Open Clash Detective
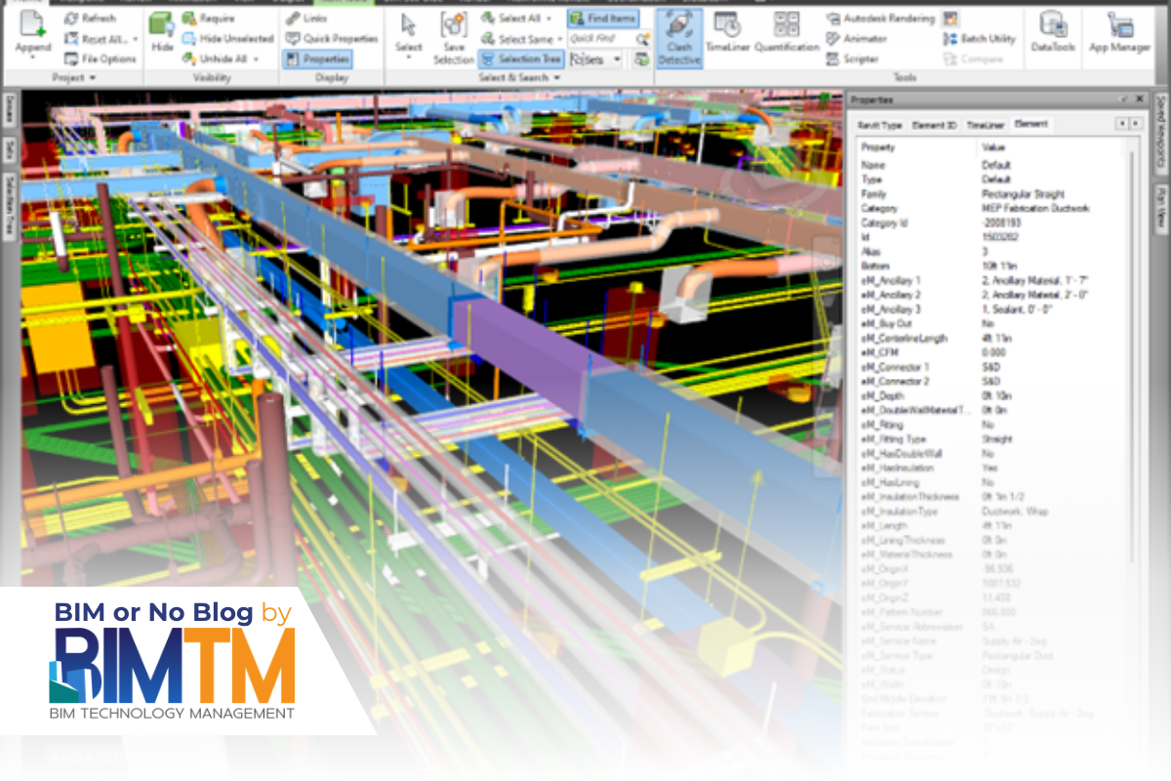 pos(679,39)
